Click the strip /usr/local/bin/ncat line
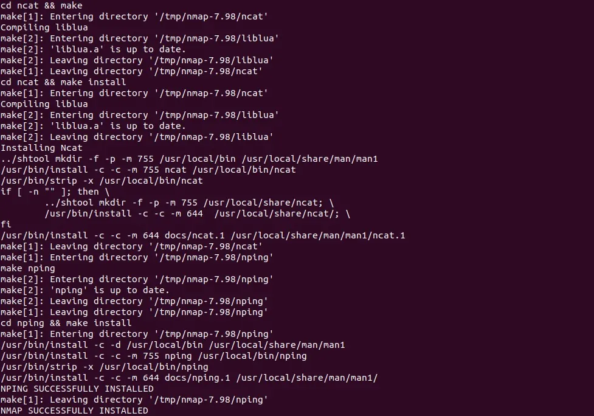The width and height of the screenshot is (594, 416). [x=102, y=181]
